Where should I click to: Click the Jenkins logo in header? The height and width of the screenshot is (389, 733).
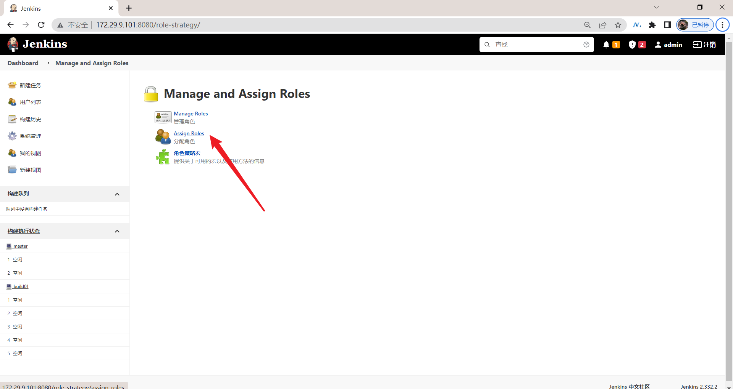pyautogui.click(x=37, y=44)
